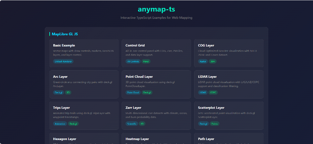Click the 3D tag in Arc Layer
Image resolution: width=313 pixels, height=144 pixels.
point(68,93)
